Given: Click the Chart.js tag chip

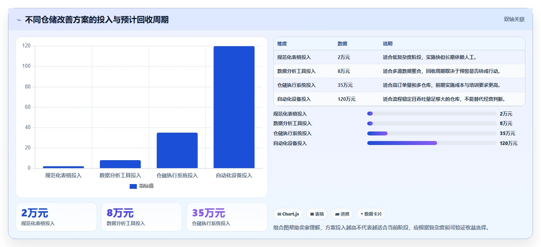Looking at the screenshot, I should [x=288, y=214].
